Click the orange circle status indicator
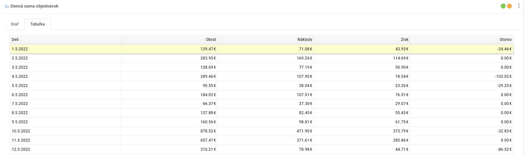Viewport: 524px width, 155px height. click(509, 6)
